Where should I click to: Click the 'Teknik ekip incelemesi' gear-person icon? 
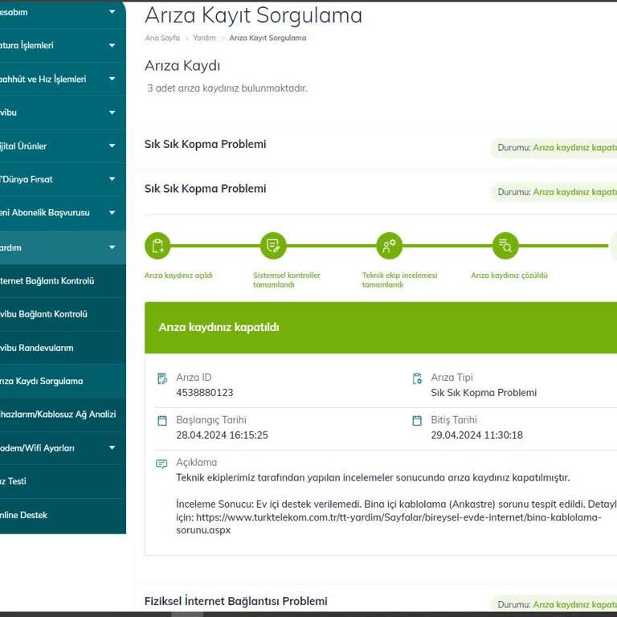(x=389, y=246)
